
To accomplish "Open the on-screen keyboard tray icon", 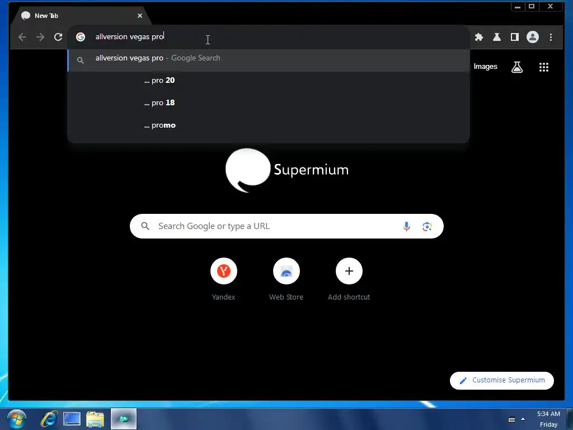I will point(511,419).
